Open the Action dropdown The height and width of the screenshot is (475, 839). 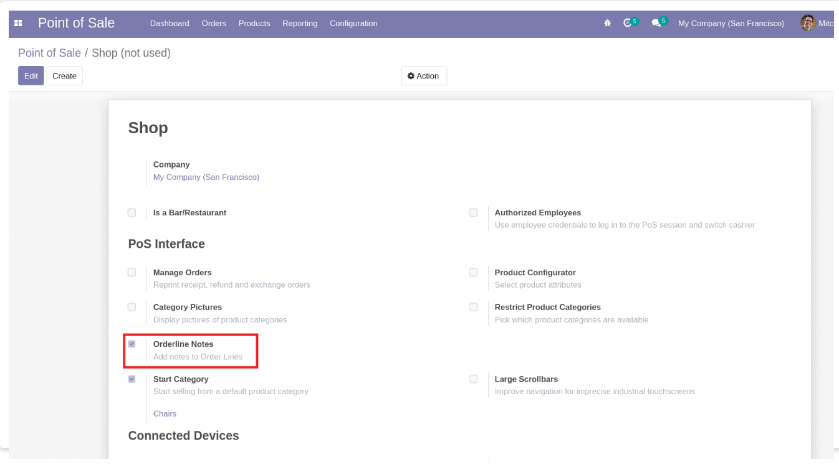click(x=424, y=76)
